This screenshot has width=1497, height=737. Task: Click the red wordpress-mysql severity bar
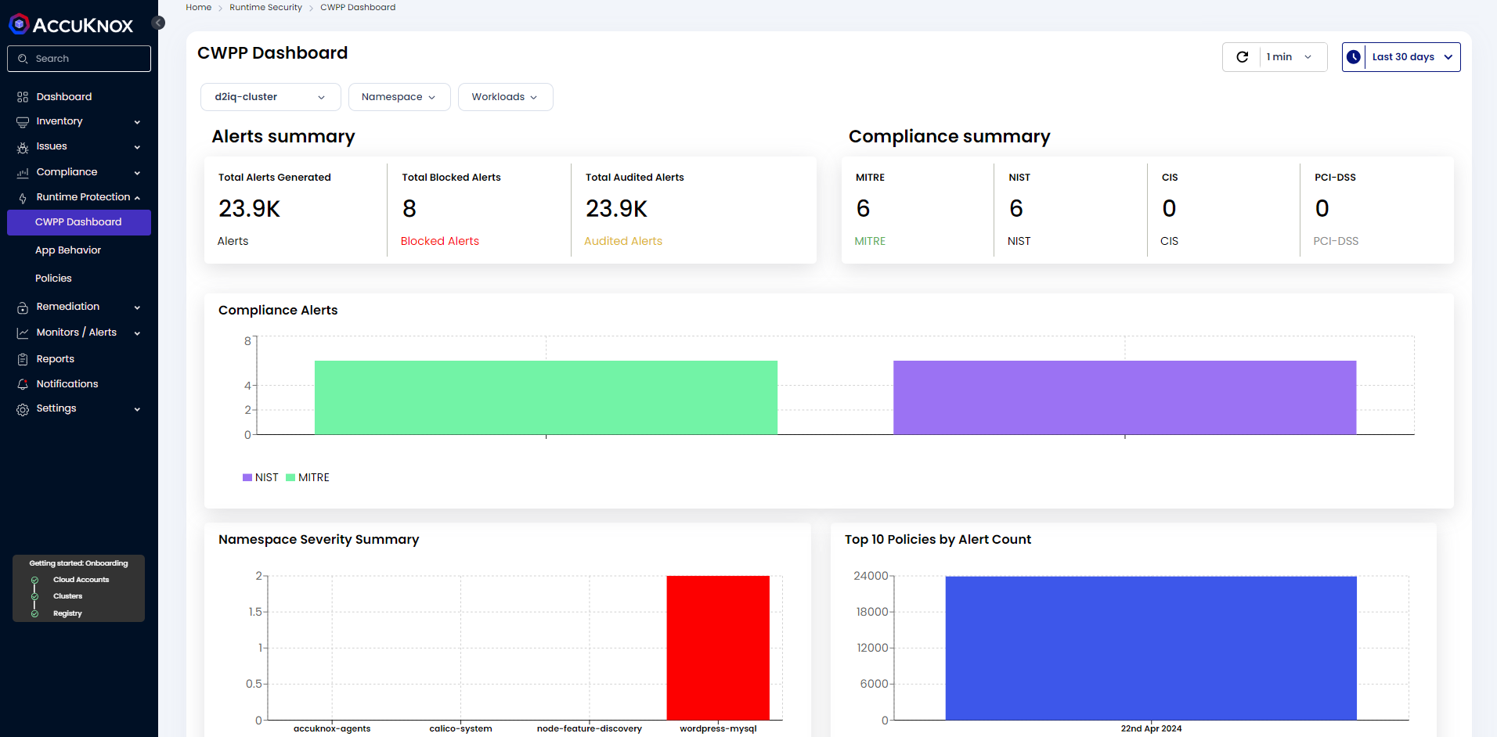718,648
